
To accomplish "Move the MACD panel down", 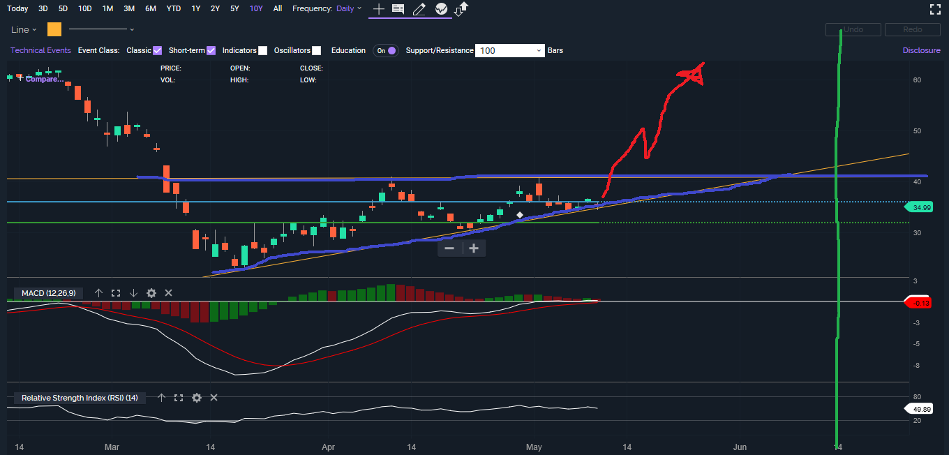I will click(x=133, y=293).
